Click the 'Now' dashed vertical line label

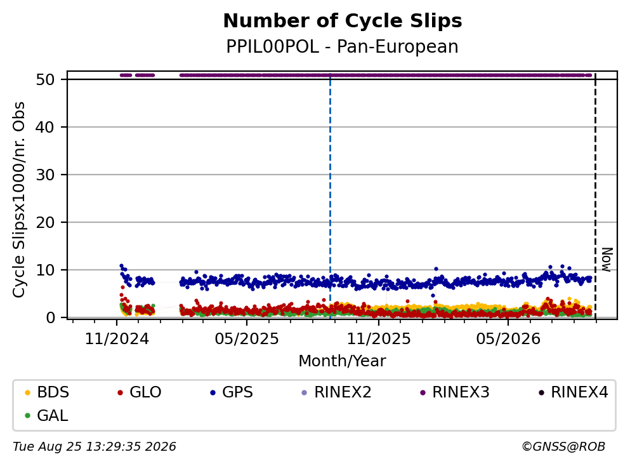(607, 260)
